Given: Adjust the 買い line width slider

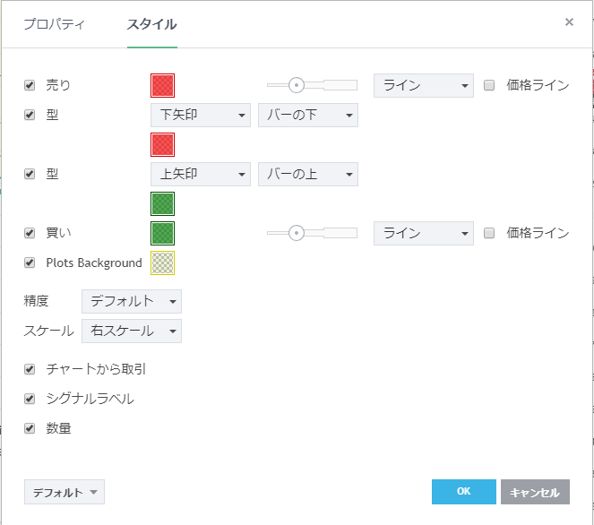Looking at the screenshot, I should [297, 233].
